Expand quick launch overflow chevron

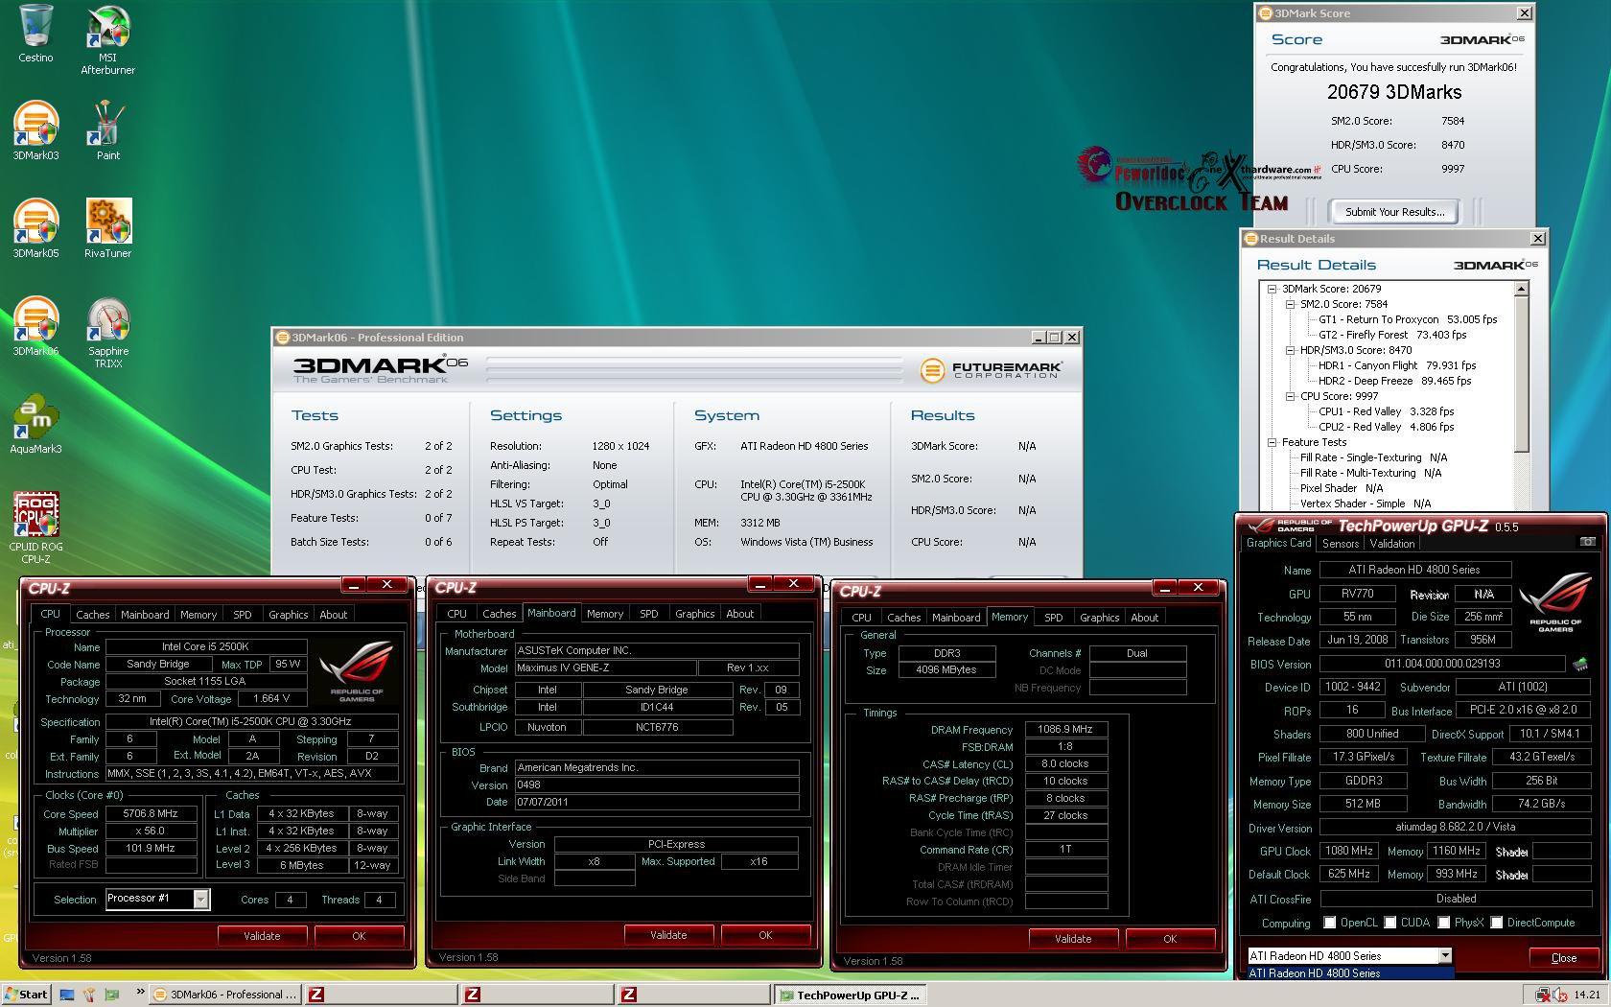140,992
